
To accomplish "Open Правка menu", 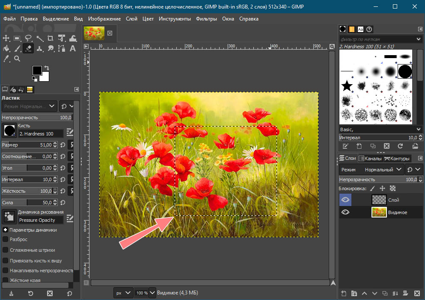I will [x=29, y=19].
